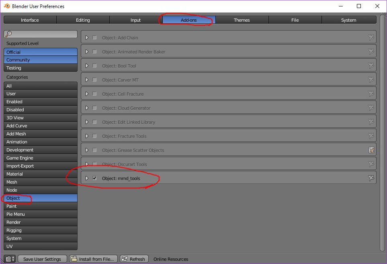The width and height of the screenshot is (387, 264).
Task: Toggle the Testing supported level filter
Action: point(41,68)
